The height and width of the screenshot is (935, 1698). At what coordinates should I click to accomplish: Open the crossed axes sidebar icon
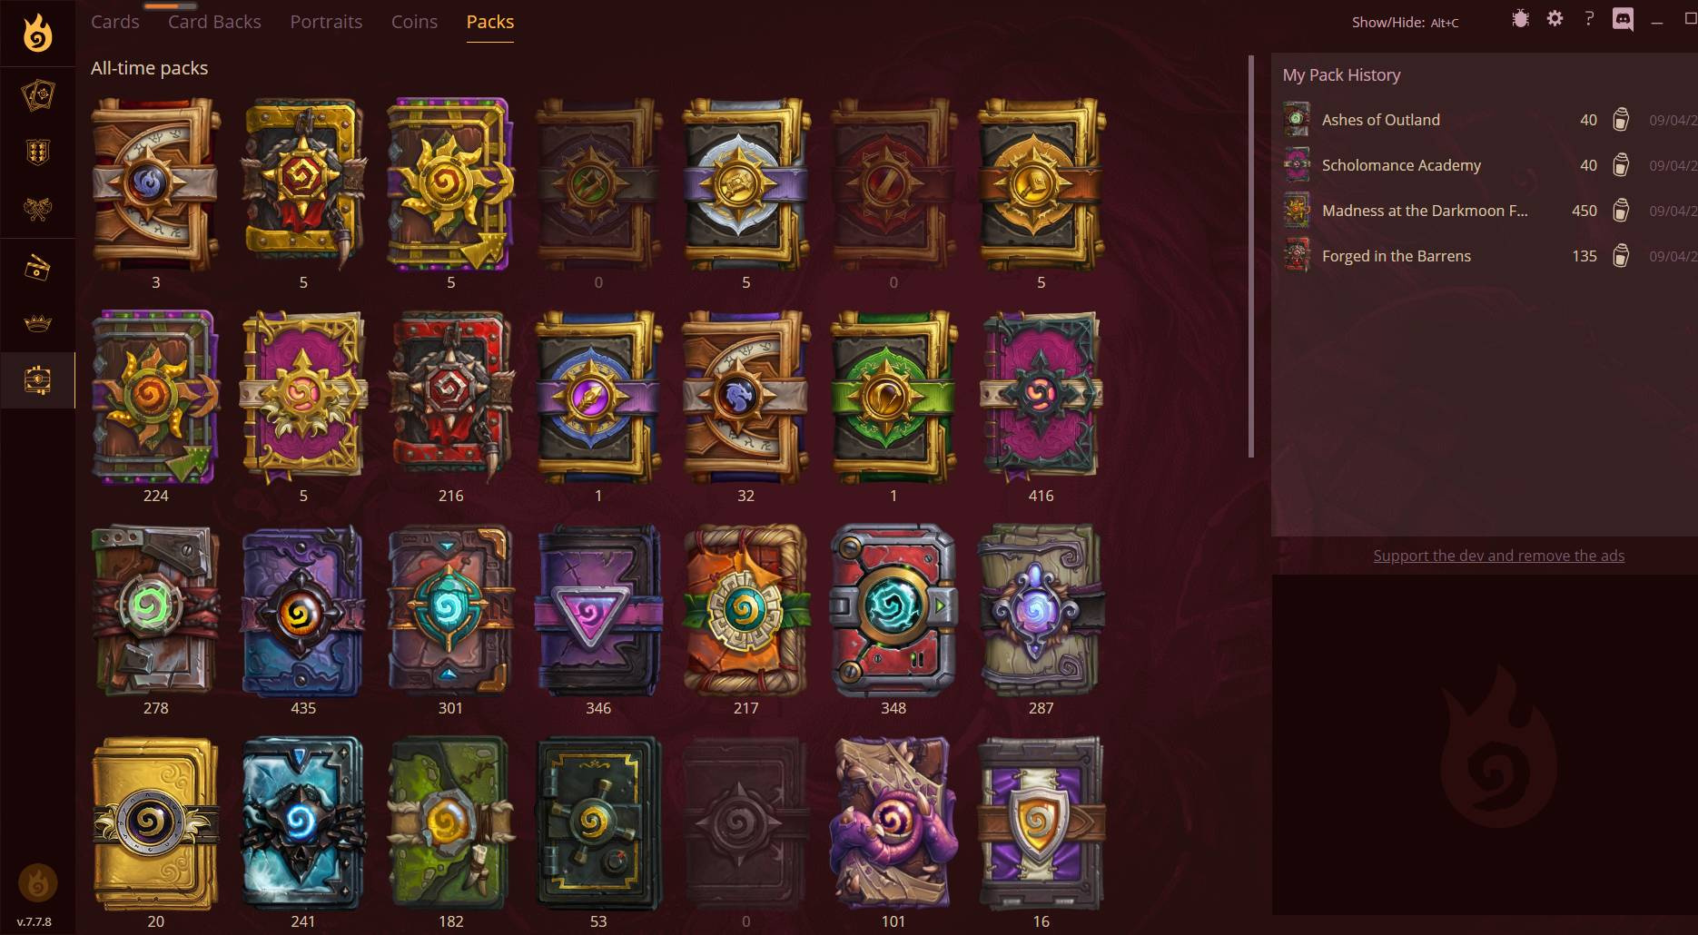pos(37,210)
